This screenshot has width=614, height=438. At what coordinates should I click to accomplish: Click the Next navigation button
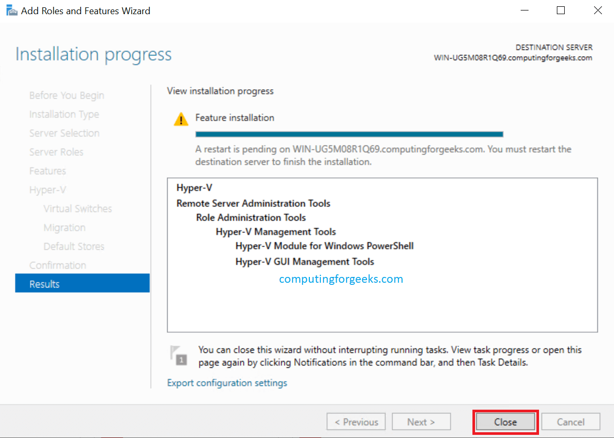tap(421, 422)
